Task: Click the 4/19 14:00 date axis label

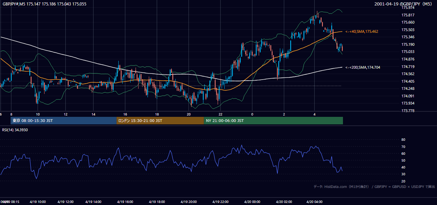Action: coord(93,202)
